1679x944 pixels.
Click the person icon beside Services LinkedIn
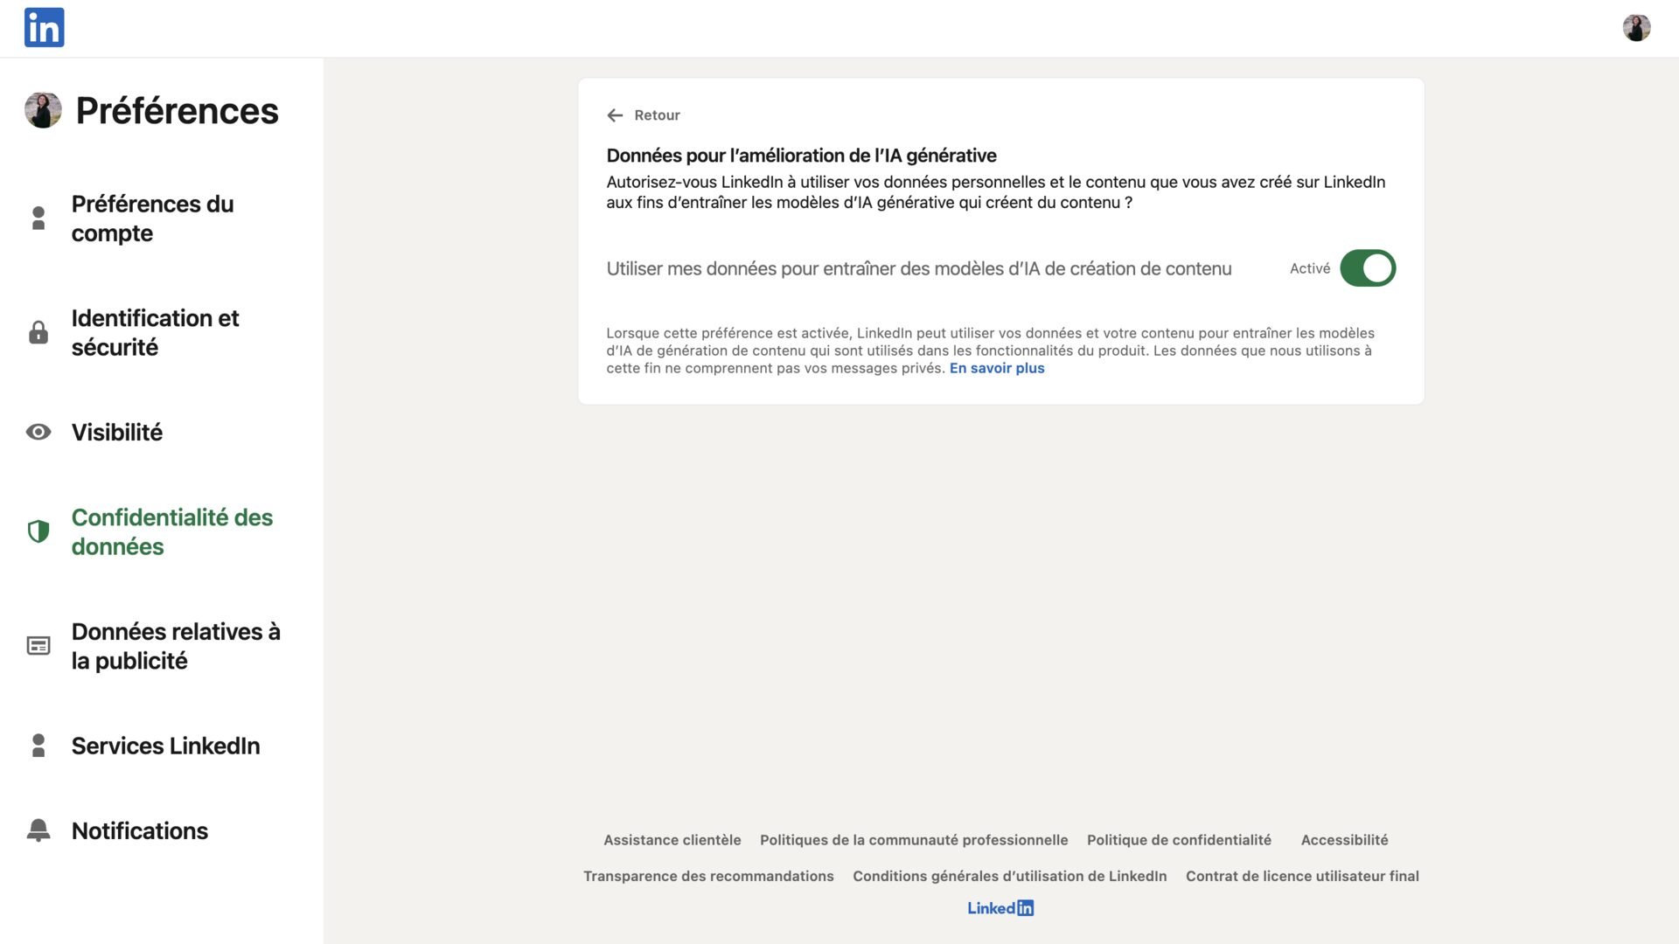click(38, 746)
